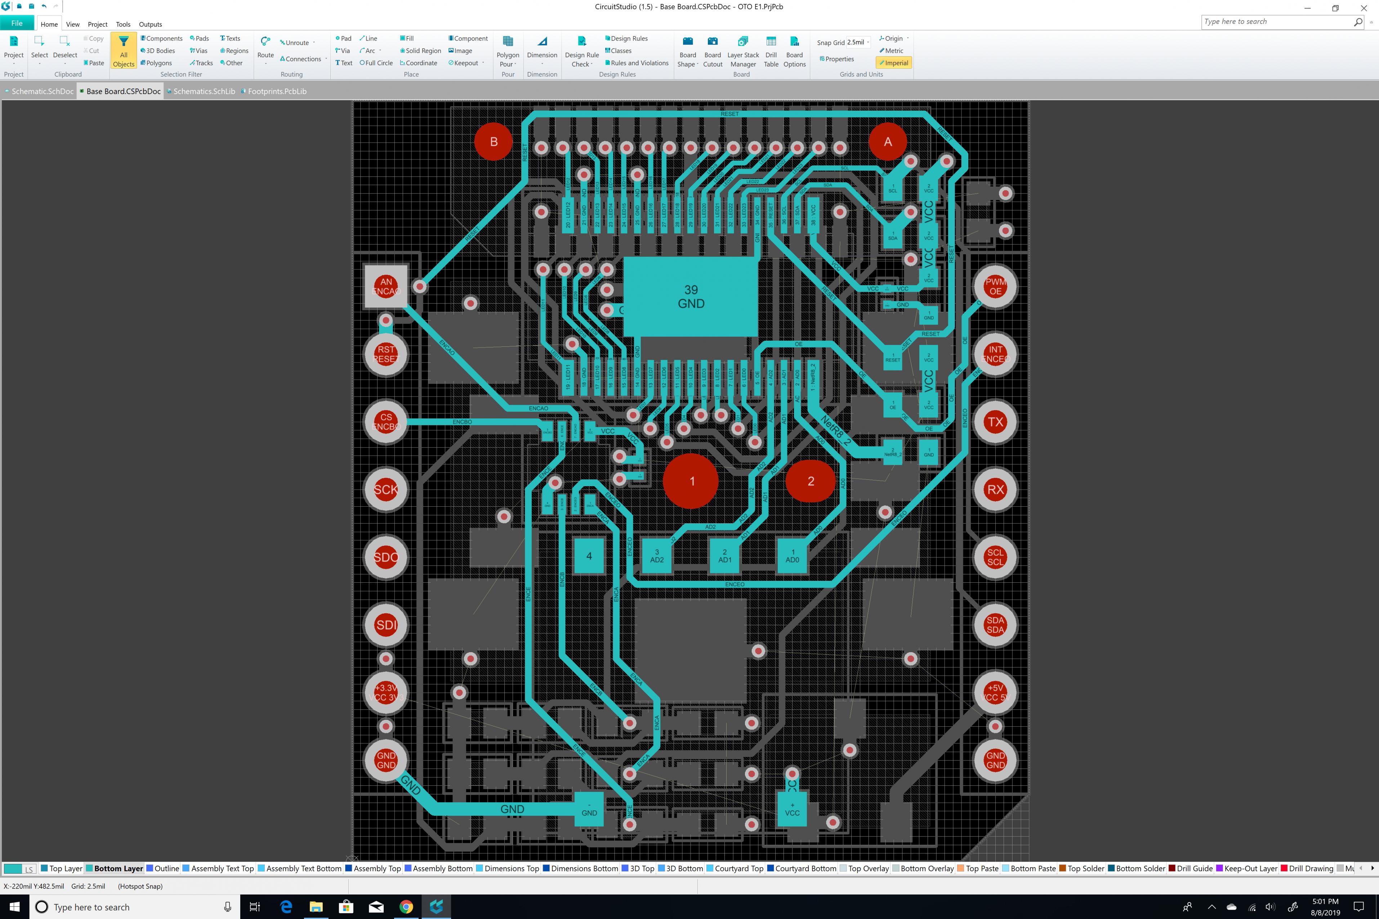Open Rules and Violations
This screenshot has height=919, width=1379.
637,63
